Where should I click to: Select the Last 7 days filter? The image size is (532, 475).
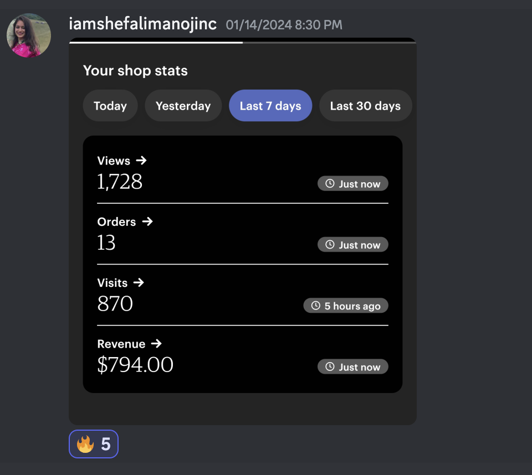270,106
